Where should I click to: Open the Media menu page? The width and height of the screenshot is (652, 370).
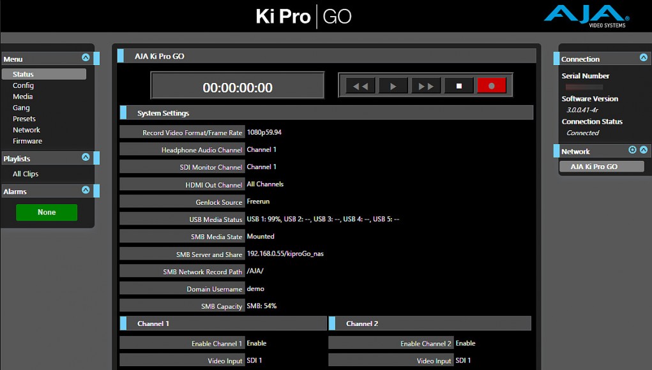(x=23, y=96)
